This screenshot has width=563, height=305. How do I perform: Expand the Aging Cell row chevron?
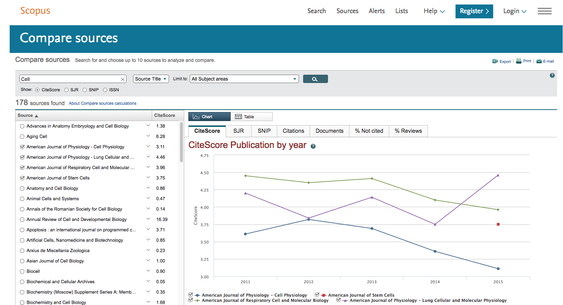tap(148, 136)
